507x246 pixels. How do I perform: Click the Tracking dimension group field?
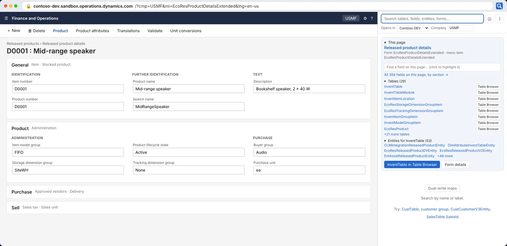[188, 170]
